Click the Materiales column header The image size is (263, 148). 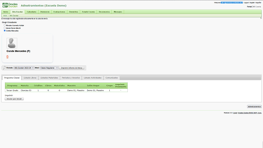[59, 86]
